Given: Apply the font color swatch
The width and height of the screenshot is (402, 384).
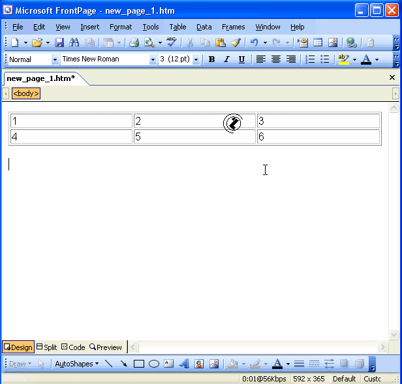Looking at the screenshot, I should click(365, 59).
